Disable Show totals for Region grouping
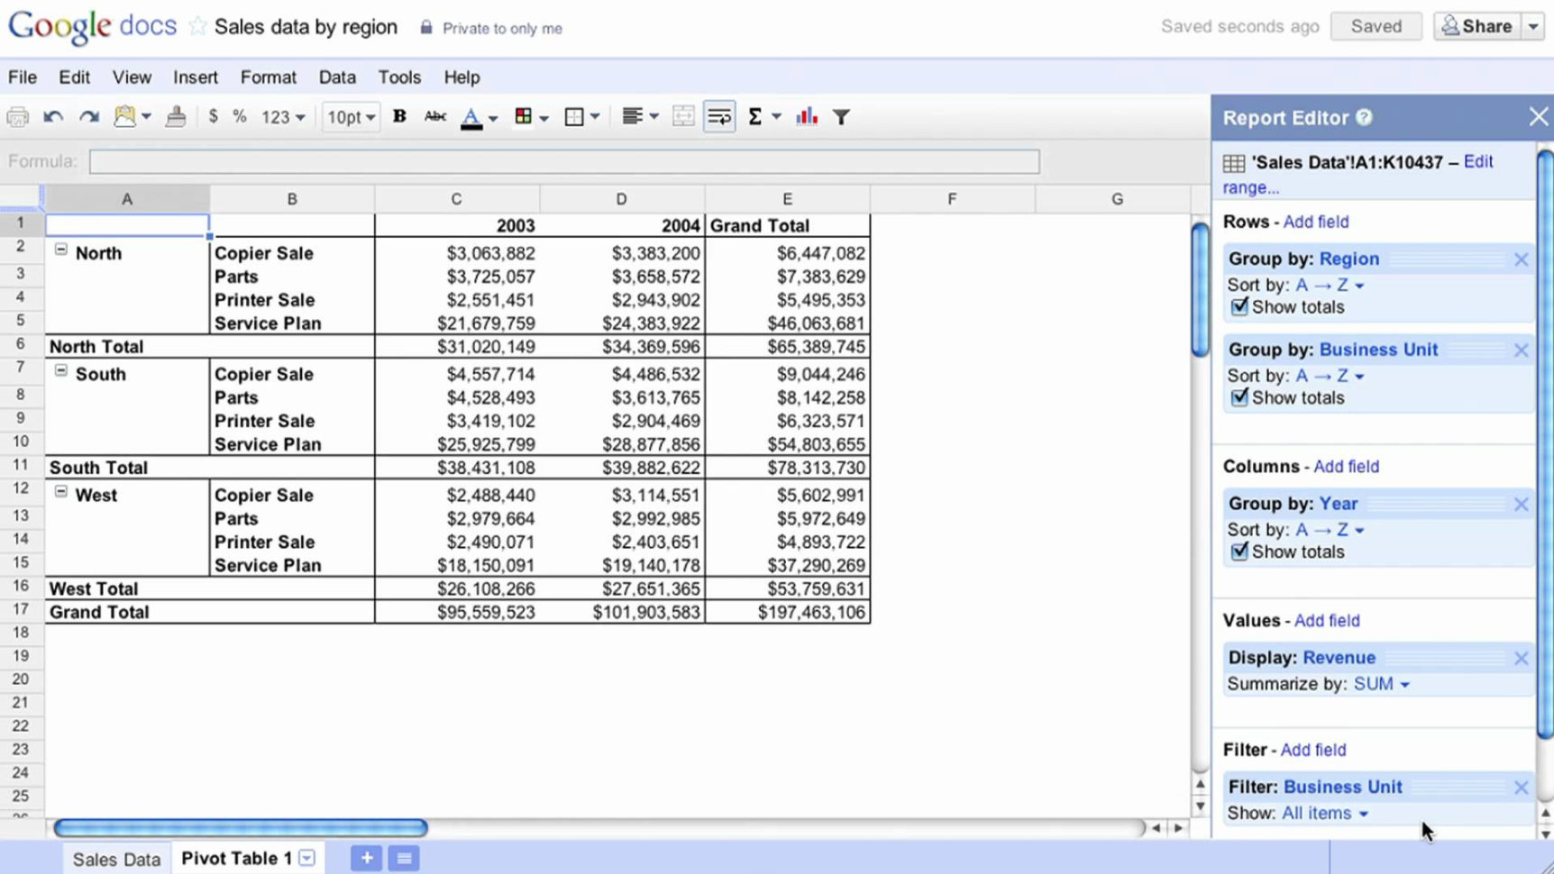The image size is (1554, 874). click(x=1239, y=306)
